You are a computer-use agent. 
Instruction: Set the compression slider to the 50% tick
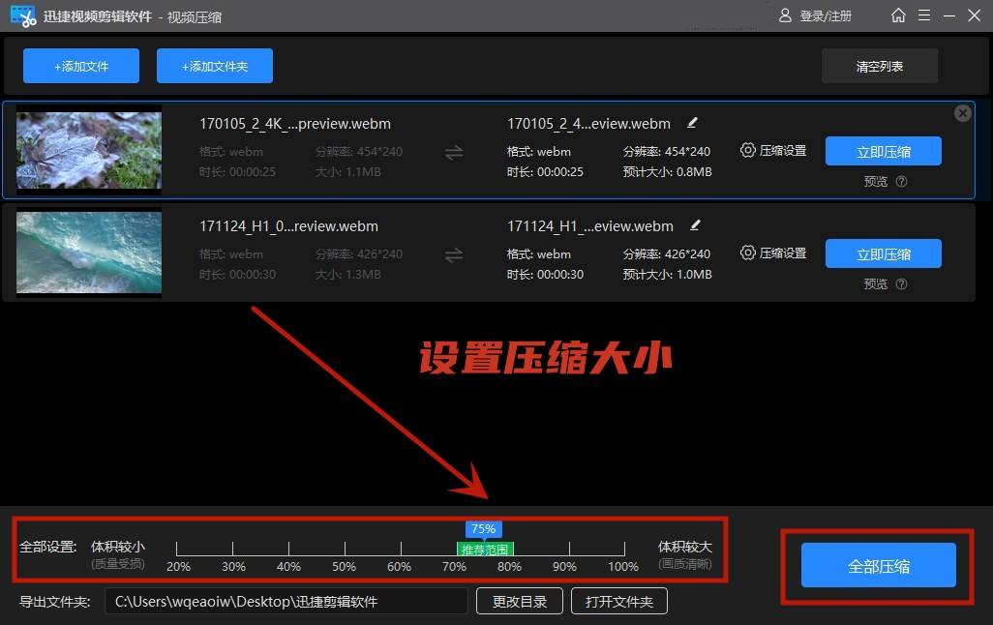[346, 549]
